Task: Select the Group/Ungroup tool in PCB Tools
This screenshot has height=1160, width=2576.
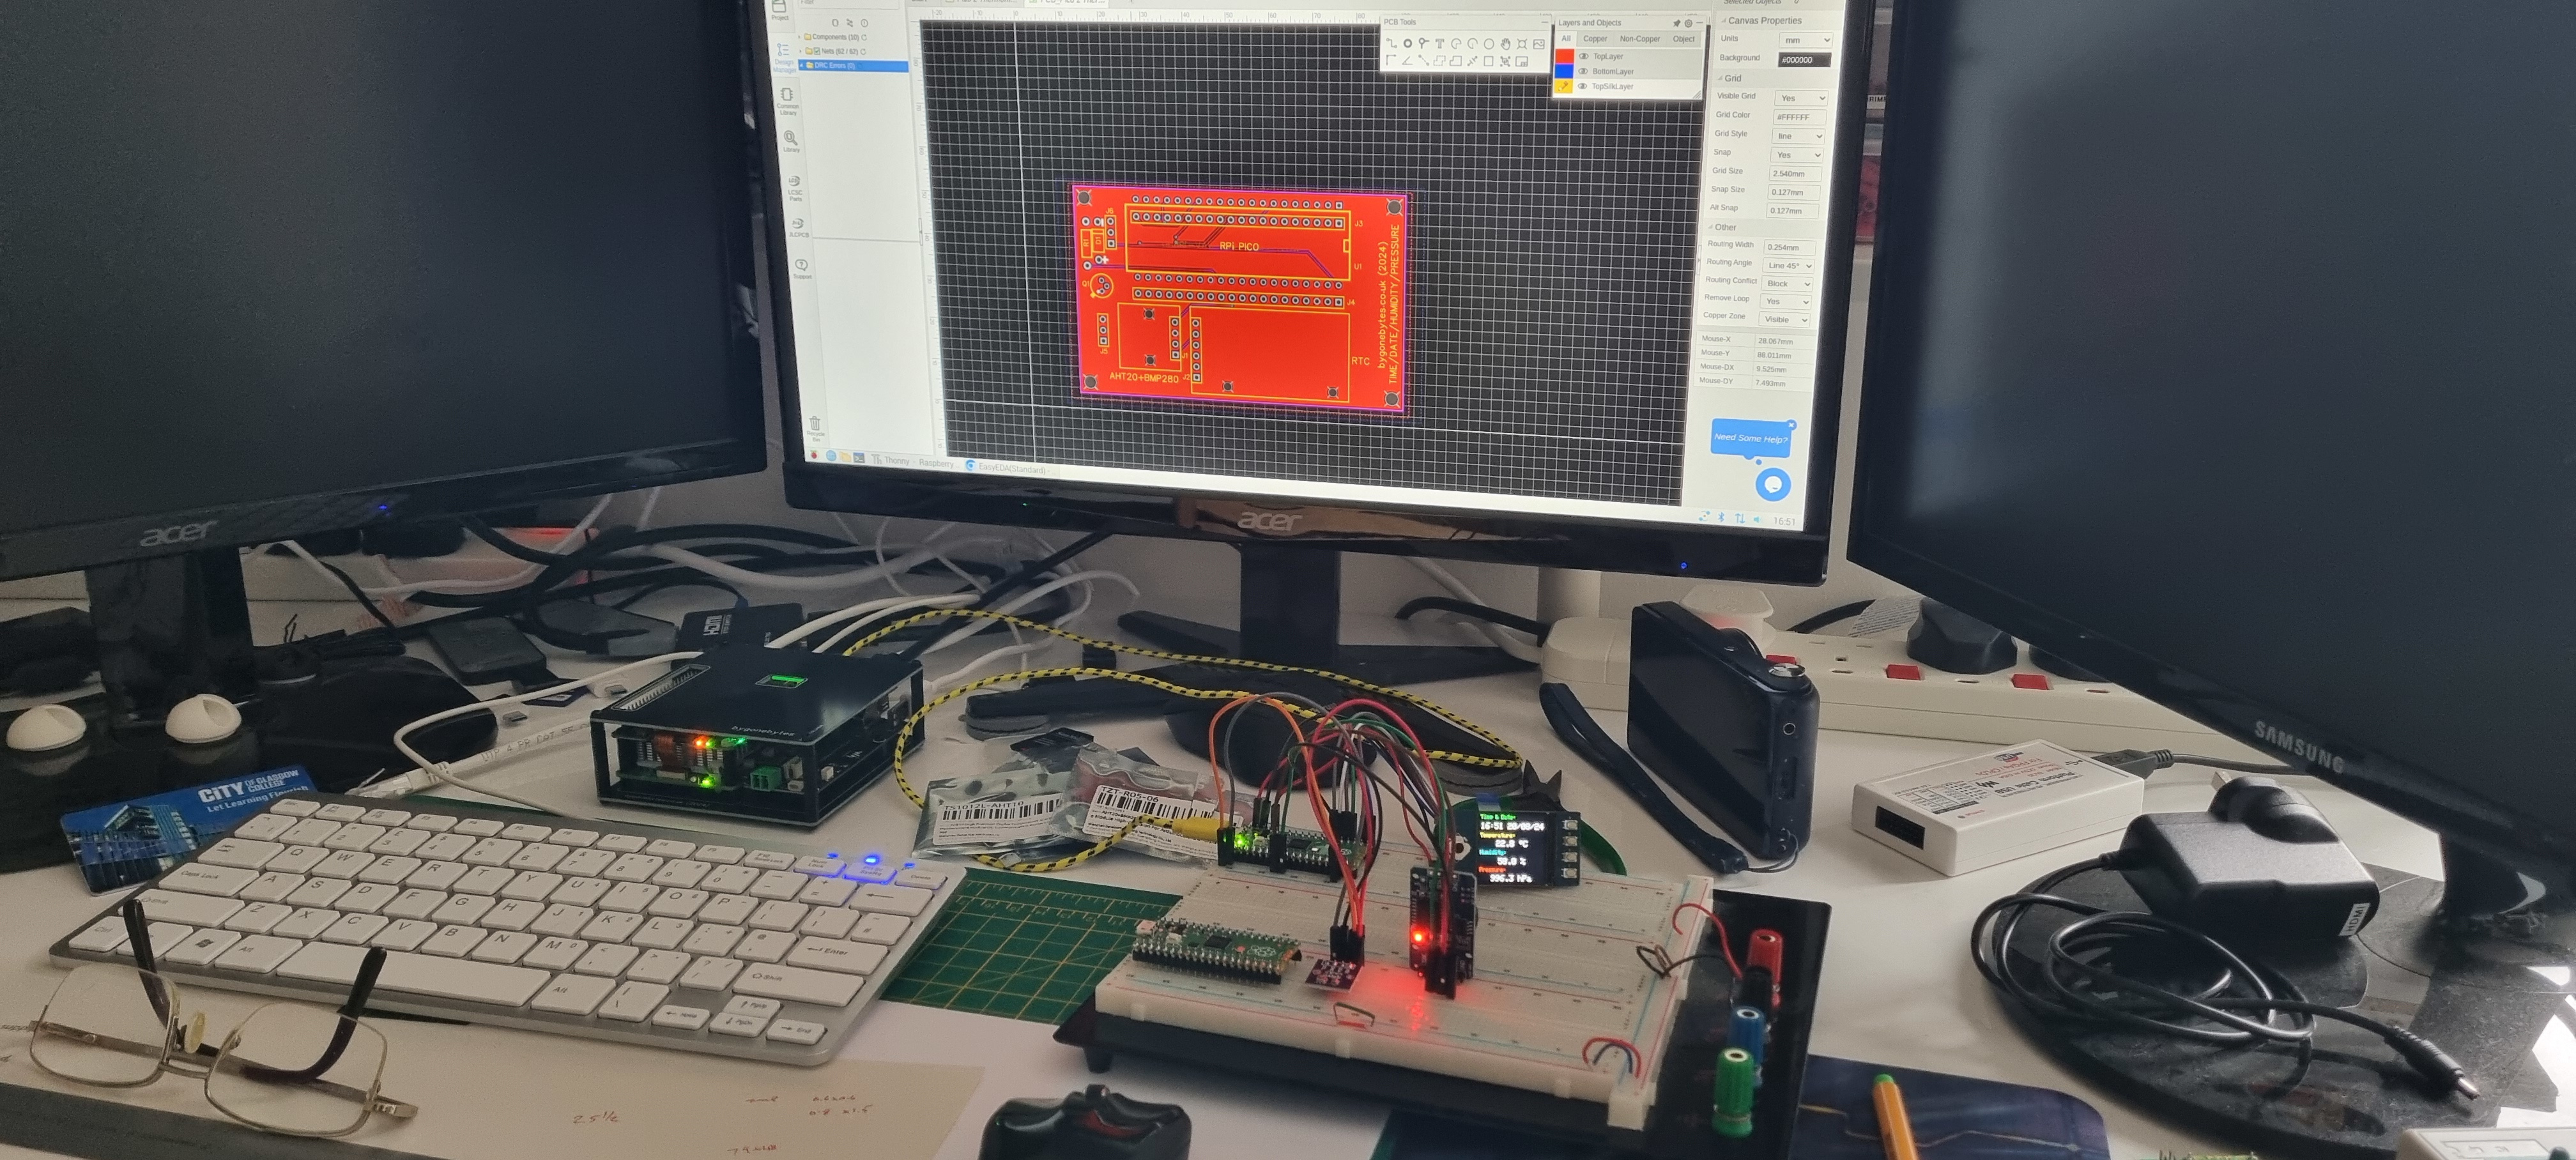Action: click(x=1505, y=62)
